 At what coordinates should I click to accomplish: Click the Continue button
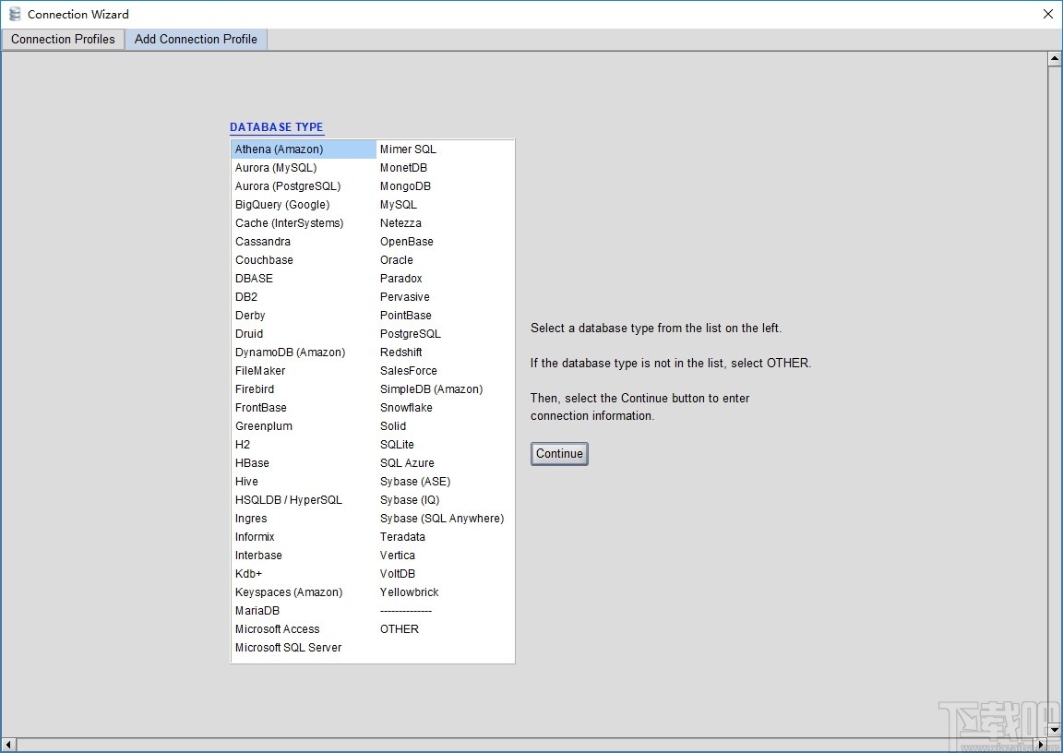(x=559, y=453)
